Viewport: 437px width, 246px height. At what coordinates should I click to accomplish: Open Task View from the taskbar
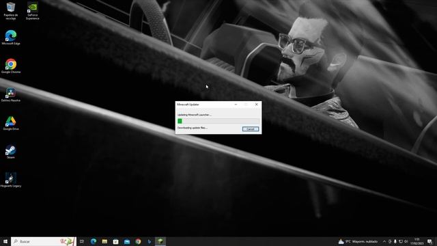tap(82, 241)
